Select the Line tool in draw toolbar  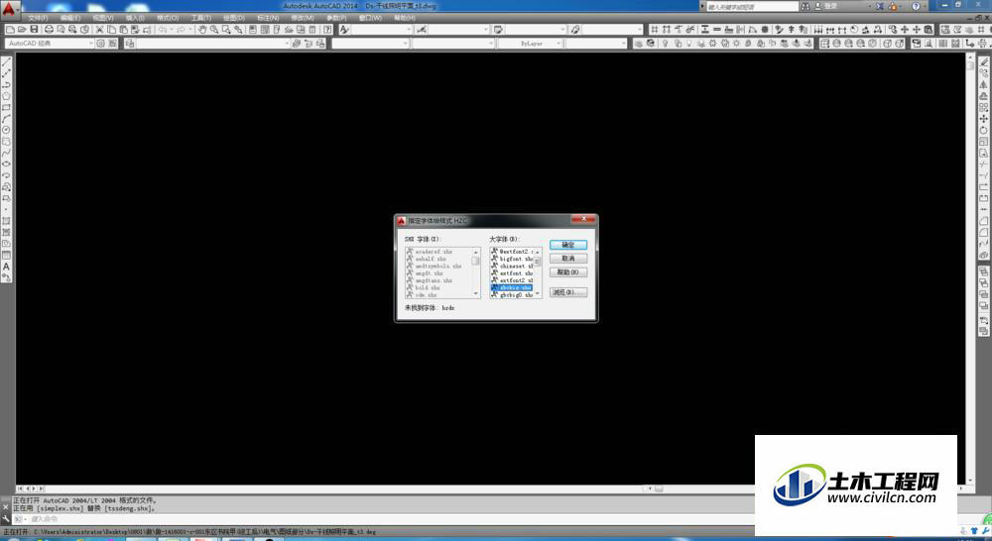coord(6,62)
